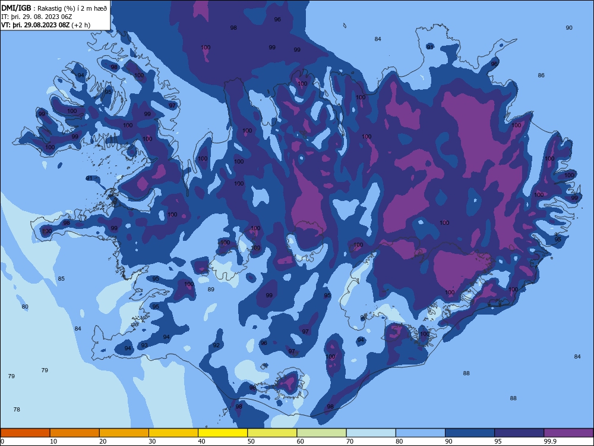Select the sky blue 80–90 legend swatch
The height and width of the screenshot is (446, 594).
point(421,433)
